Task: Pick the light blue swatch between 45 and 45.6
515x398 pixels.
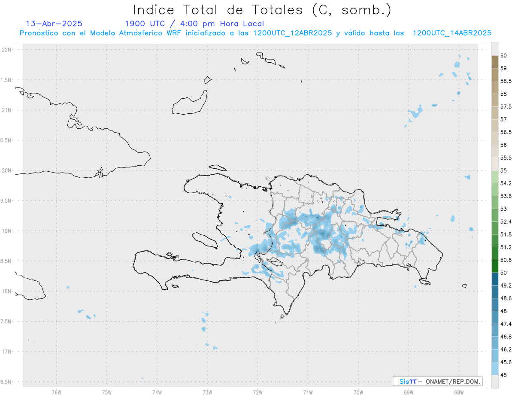Action: click(x=495, y=369)
